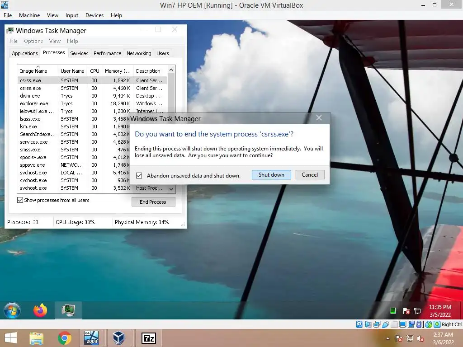Open VirtualBox Devices menu

click(94, 15)
